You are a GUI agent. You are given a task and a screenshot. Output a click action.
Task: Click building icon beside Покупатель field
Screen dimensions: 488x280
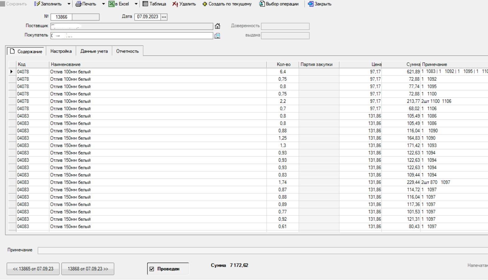coord(217,36)
